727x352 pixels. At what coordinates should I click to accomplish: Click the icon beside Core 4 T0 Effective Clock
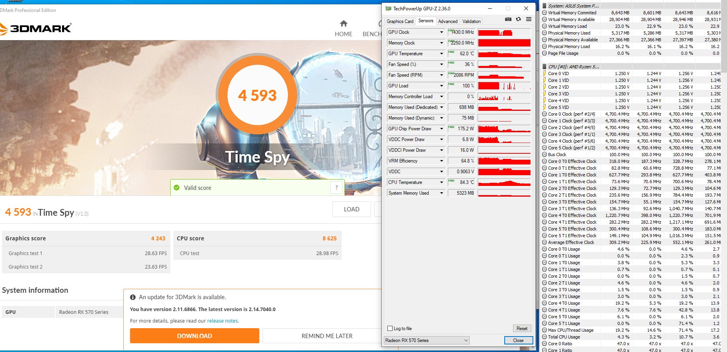[x=544, y=215]
